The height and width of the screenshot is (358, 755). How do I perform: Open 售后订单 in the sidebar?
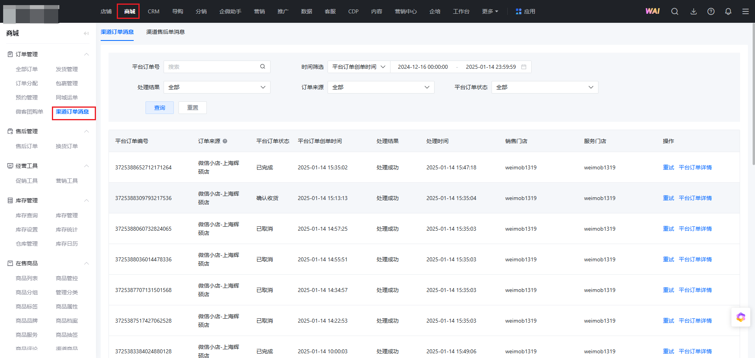[x=27, y=146]
